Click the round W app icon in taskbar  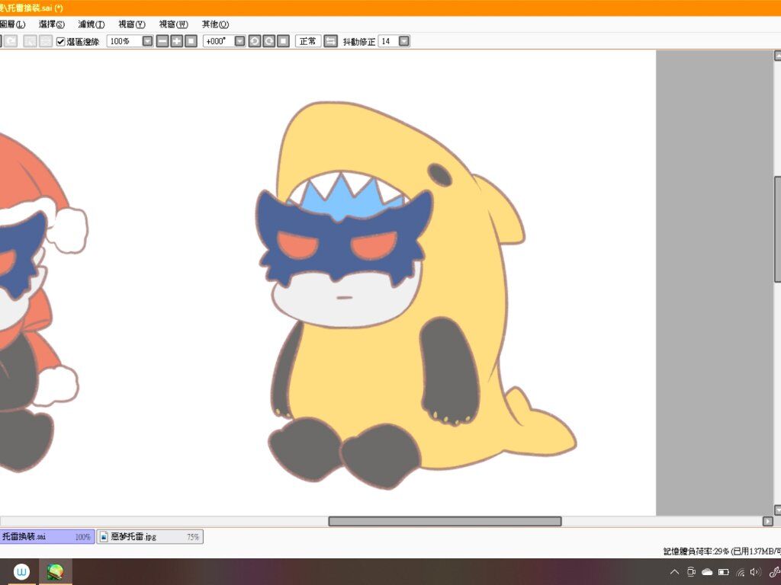(21, 571)
